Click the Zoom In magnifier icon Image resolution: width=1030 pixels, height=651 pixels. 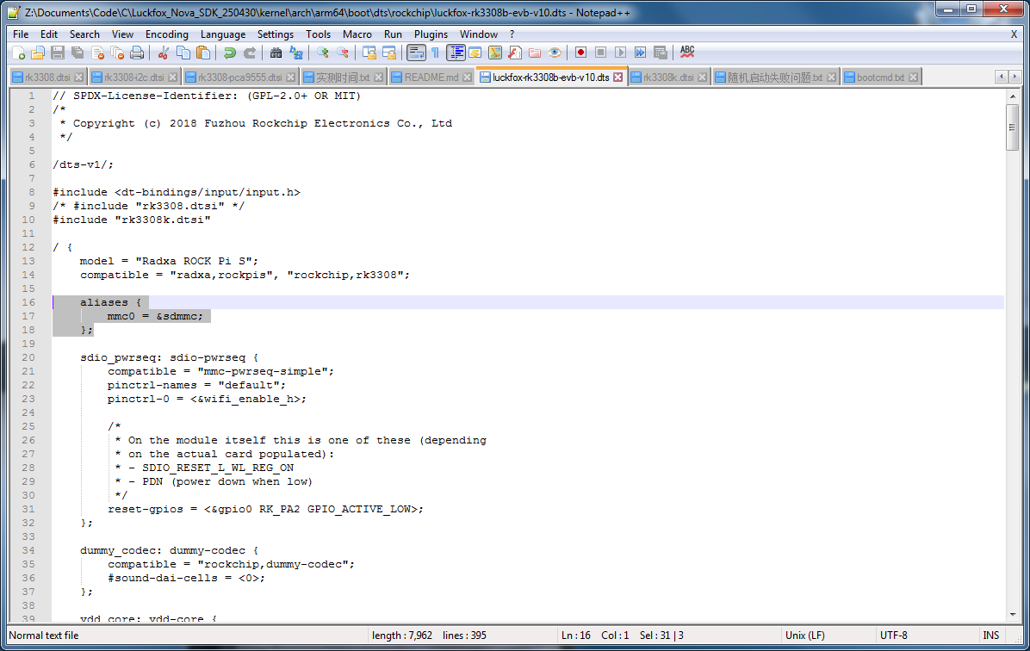click(x=323, y=53)
